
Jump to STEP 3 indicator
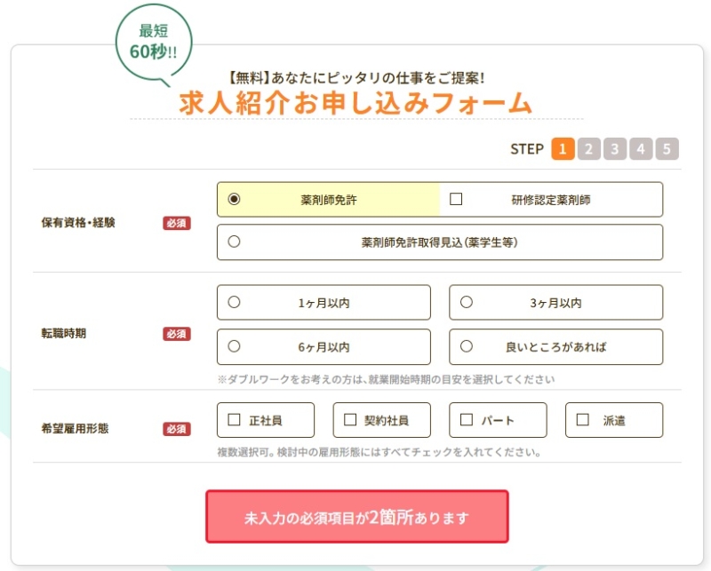[615, 148]
